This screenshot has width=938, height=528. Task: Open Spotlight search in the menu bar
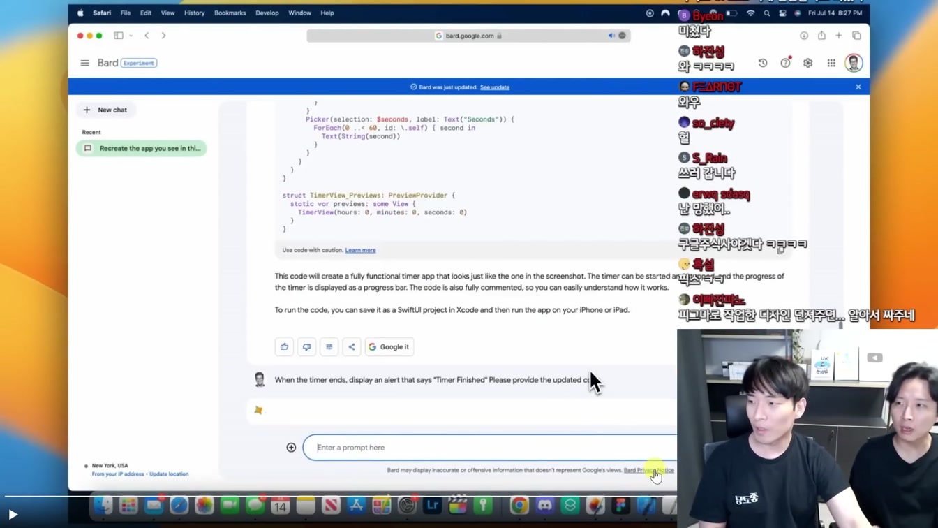[x=767, y=13]
